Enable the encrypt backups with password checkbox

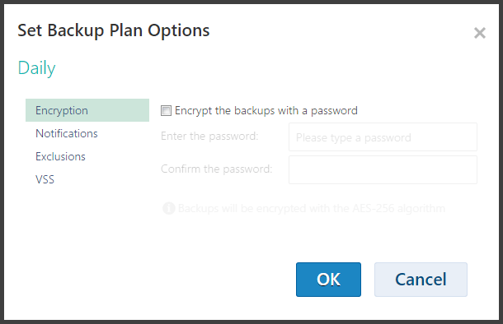[x=166, y=111]
